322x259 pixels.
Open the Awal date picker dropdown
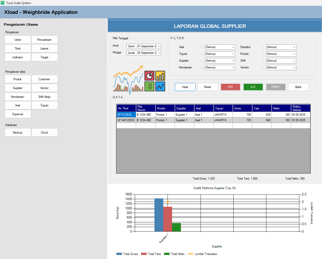point(159,46)
